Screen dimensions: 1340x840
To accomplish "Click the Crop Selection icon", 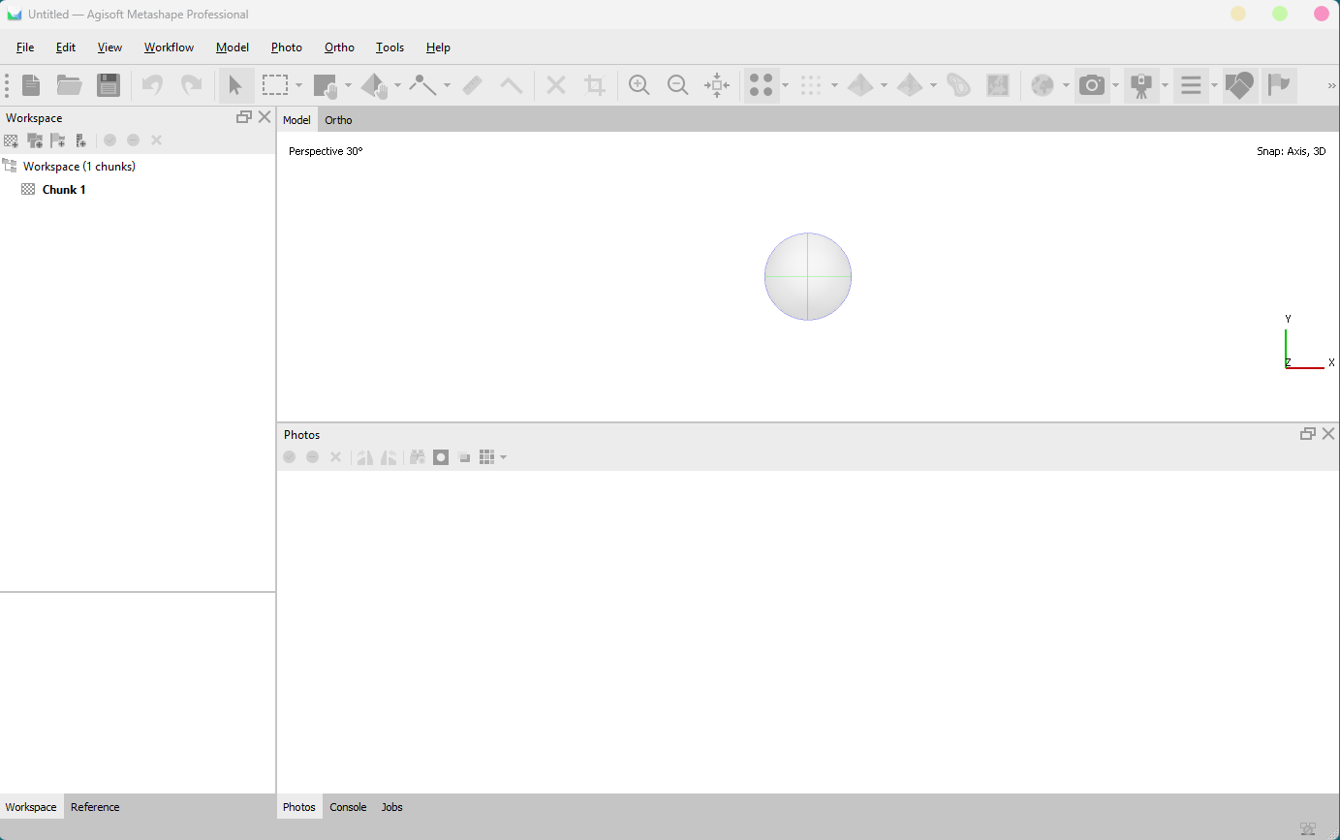I will click(595, 85).
